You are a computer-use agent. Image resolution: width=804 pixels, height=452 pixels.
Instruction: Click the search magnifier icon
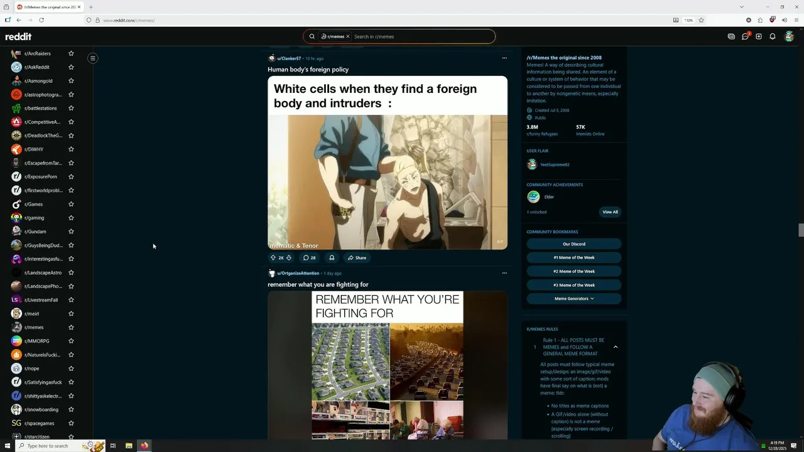pyautogui.click(x=312, y=36)
